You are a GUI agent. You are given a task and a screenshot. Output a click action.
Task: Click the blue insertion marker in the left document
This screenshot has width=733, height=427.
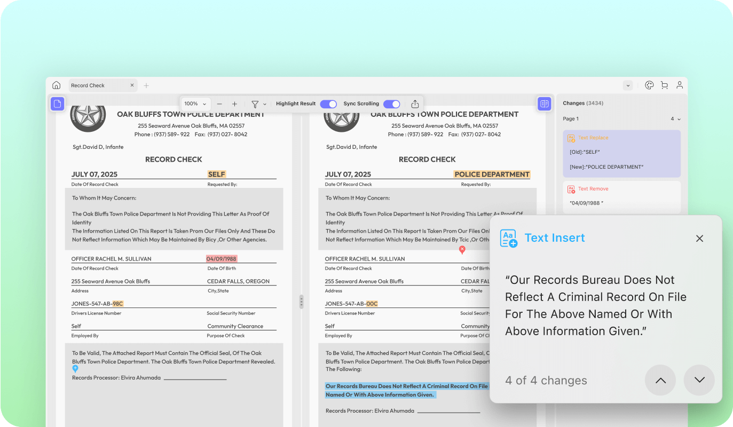(75, 368)
